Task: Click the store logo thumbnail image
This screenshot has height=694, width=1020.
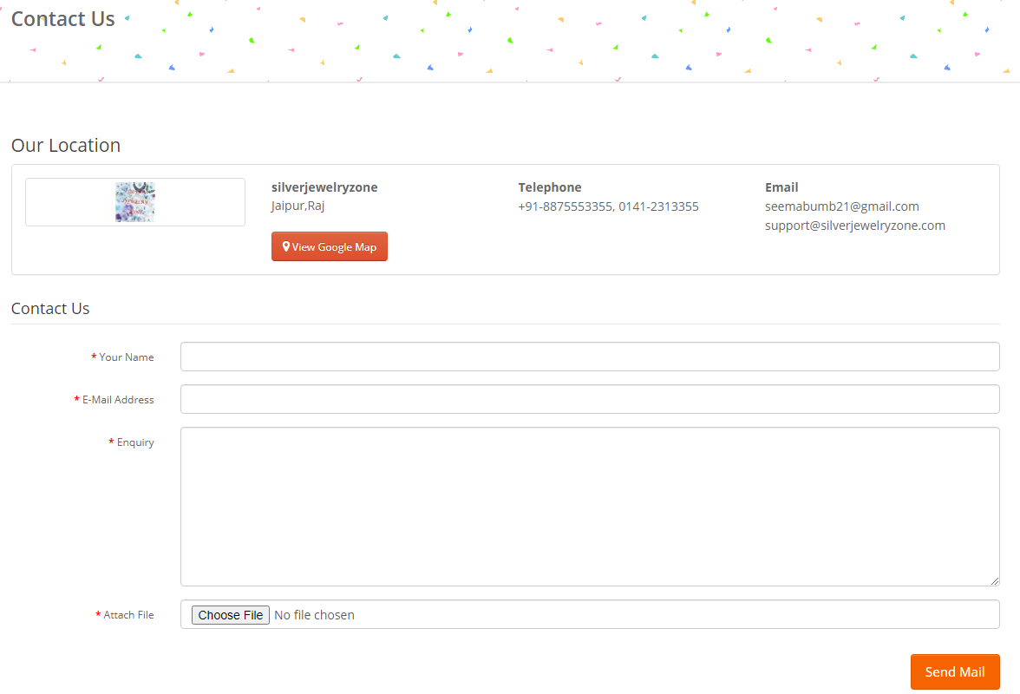Action: click(x=135, y=202)
